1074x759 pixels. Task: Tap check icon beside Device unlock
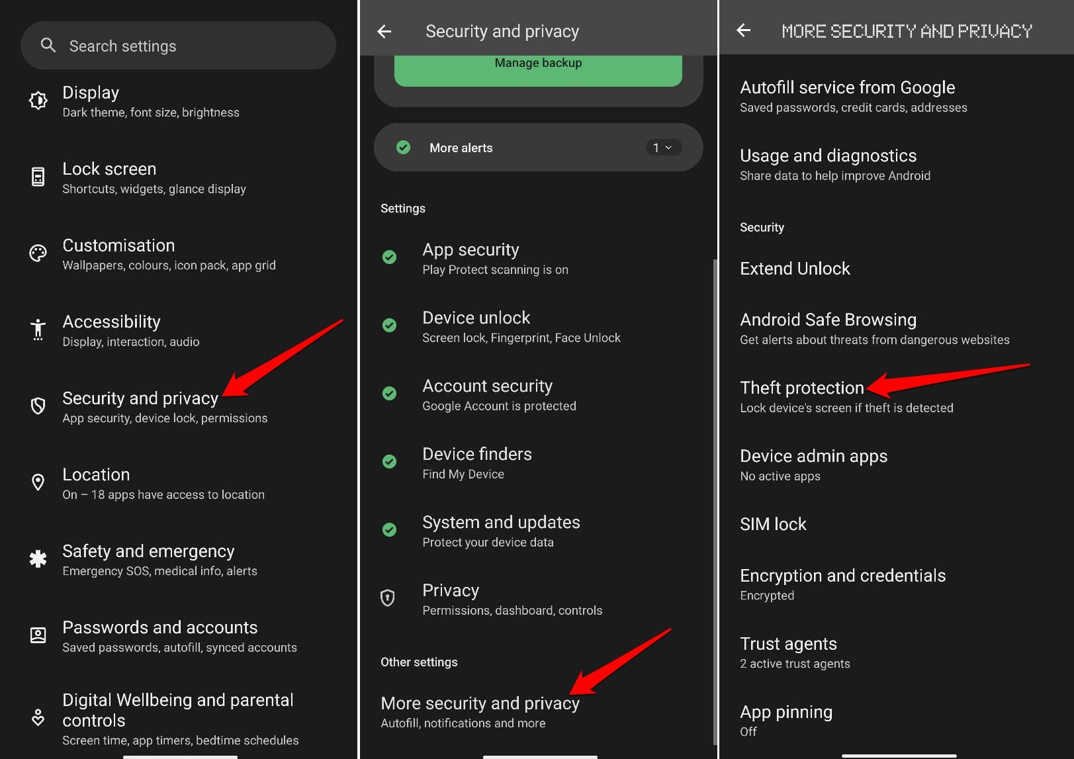[390, 326]
